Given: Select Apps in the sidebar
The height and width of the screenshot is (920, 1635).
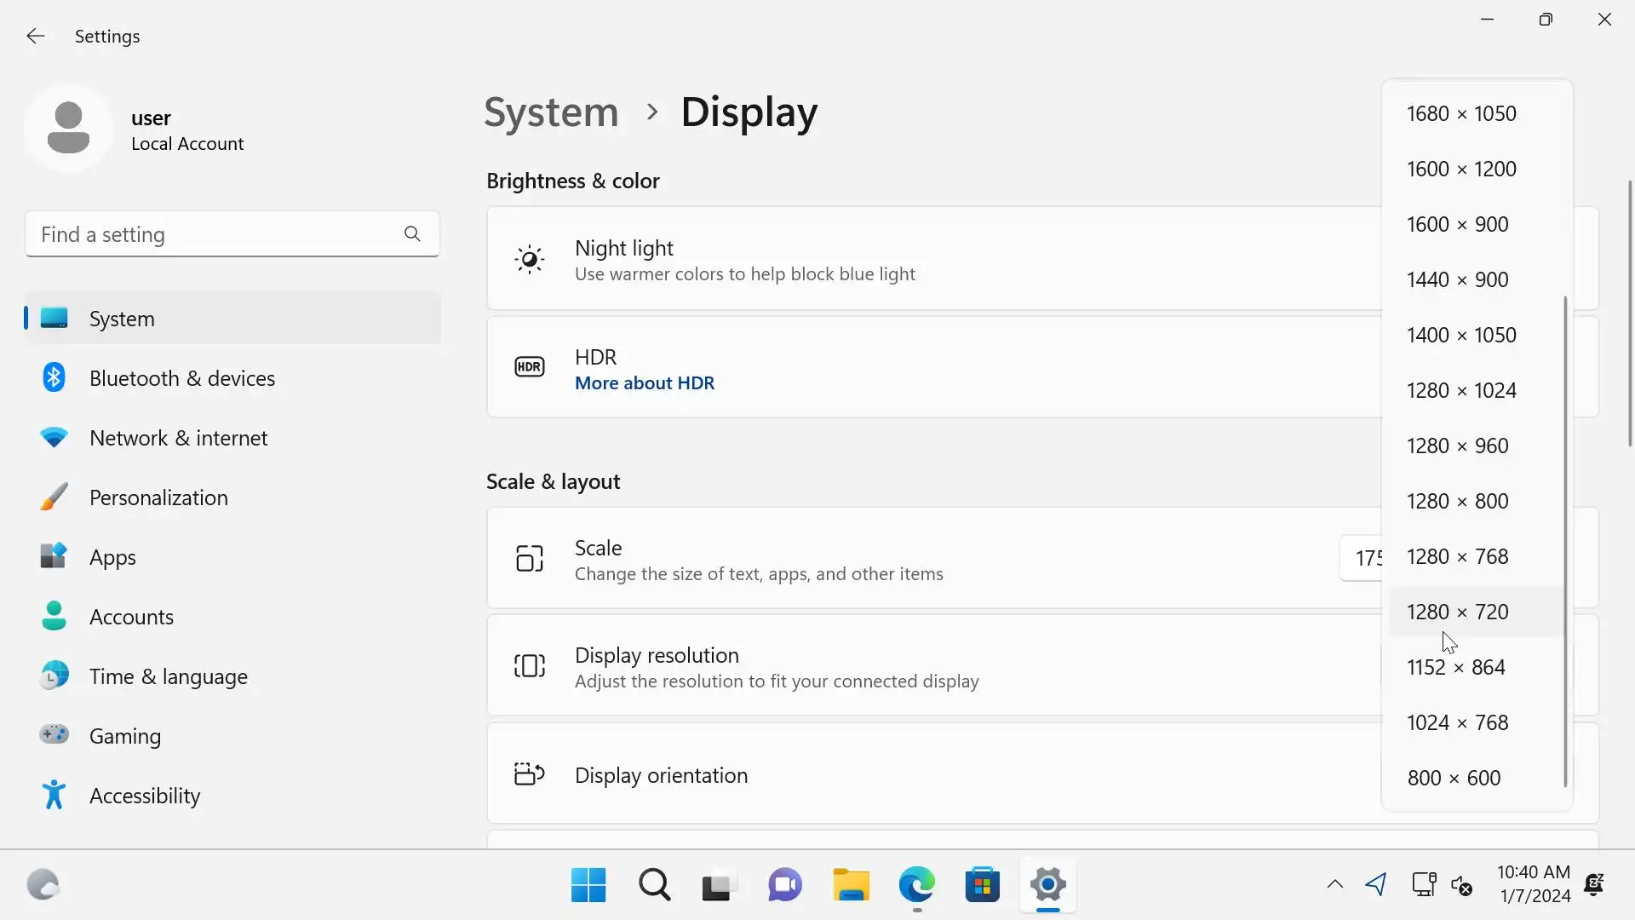Looking at the screenshot, I should [112, 557].
